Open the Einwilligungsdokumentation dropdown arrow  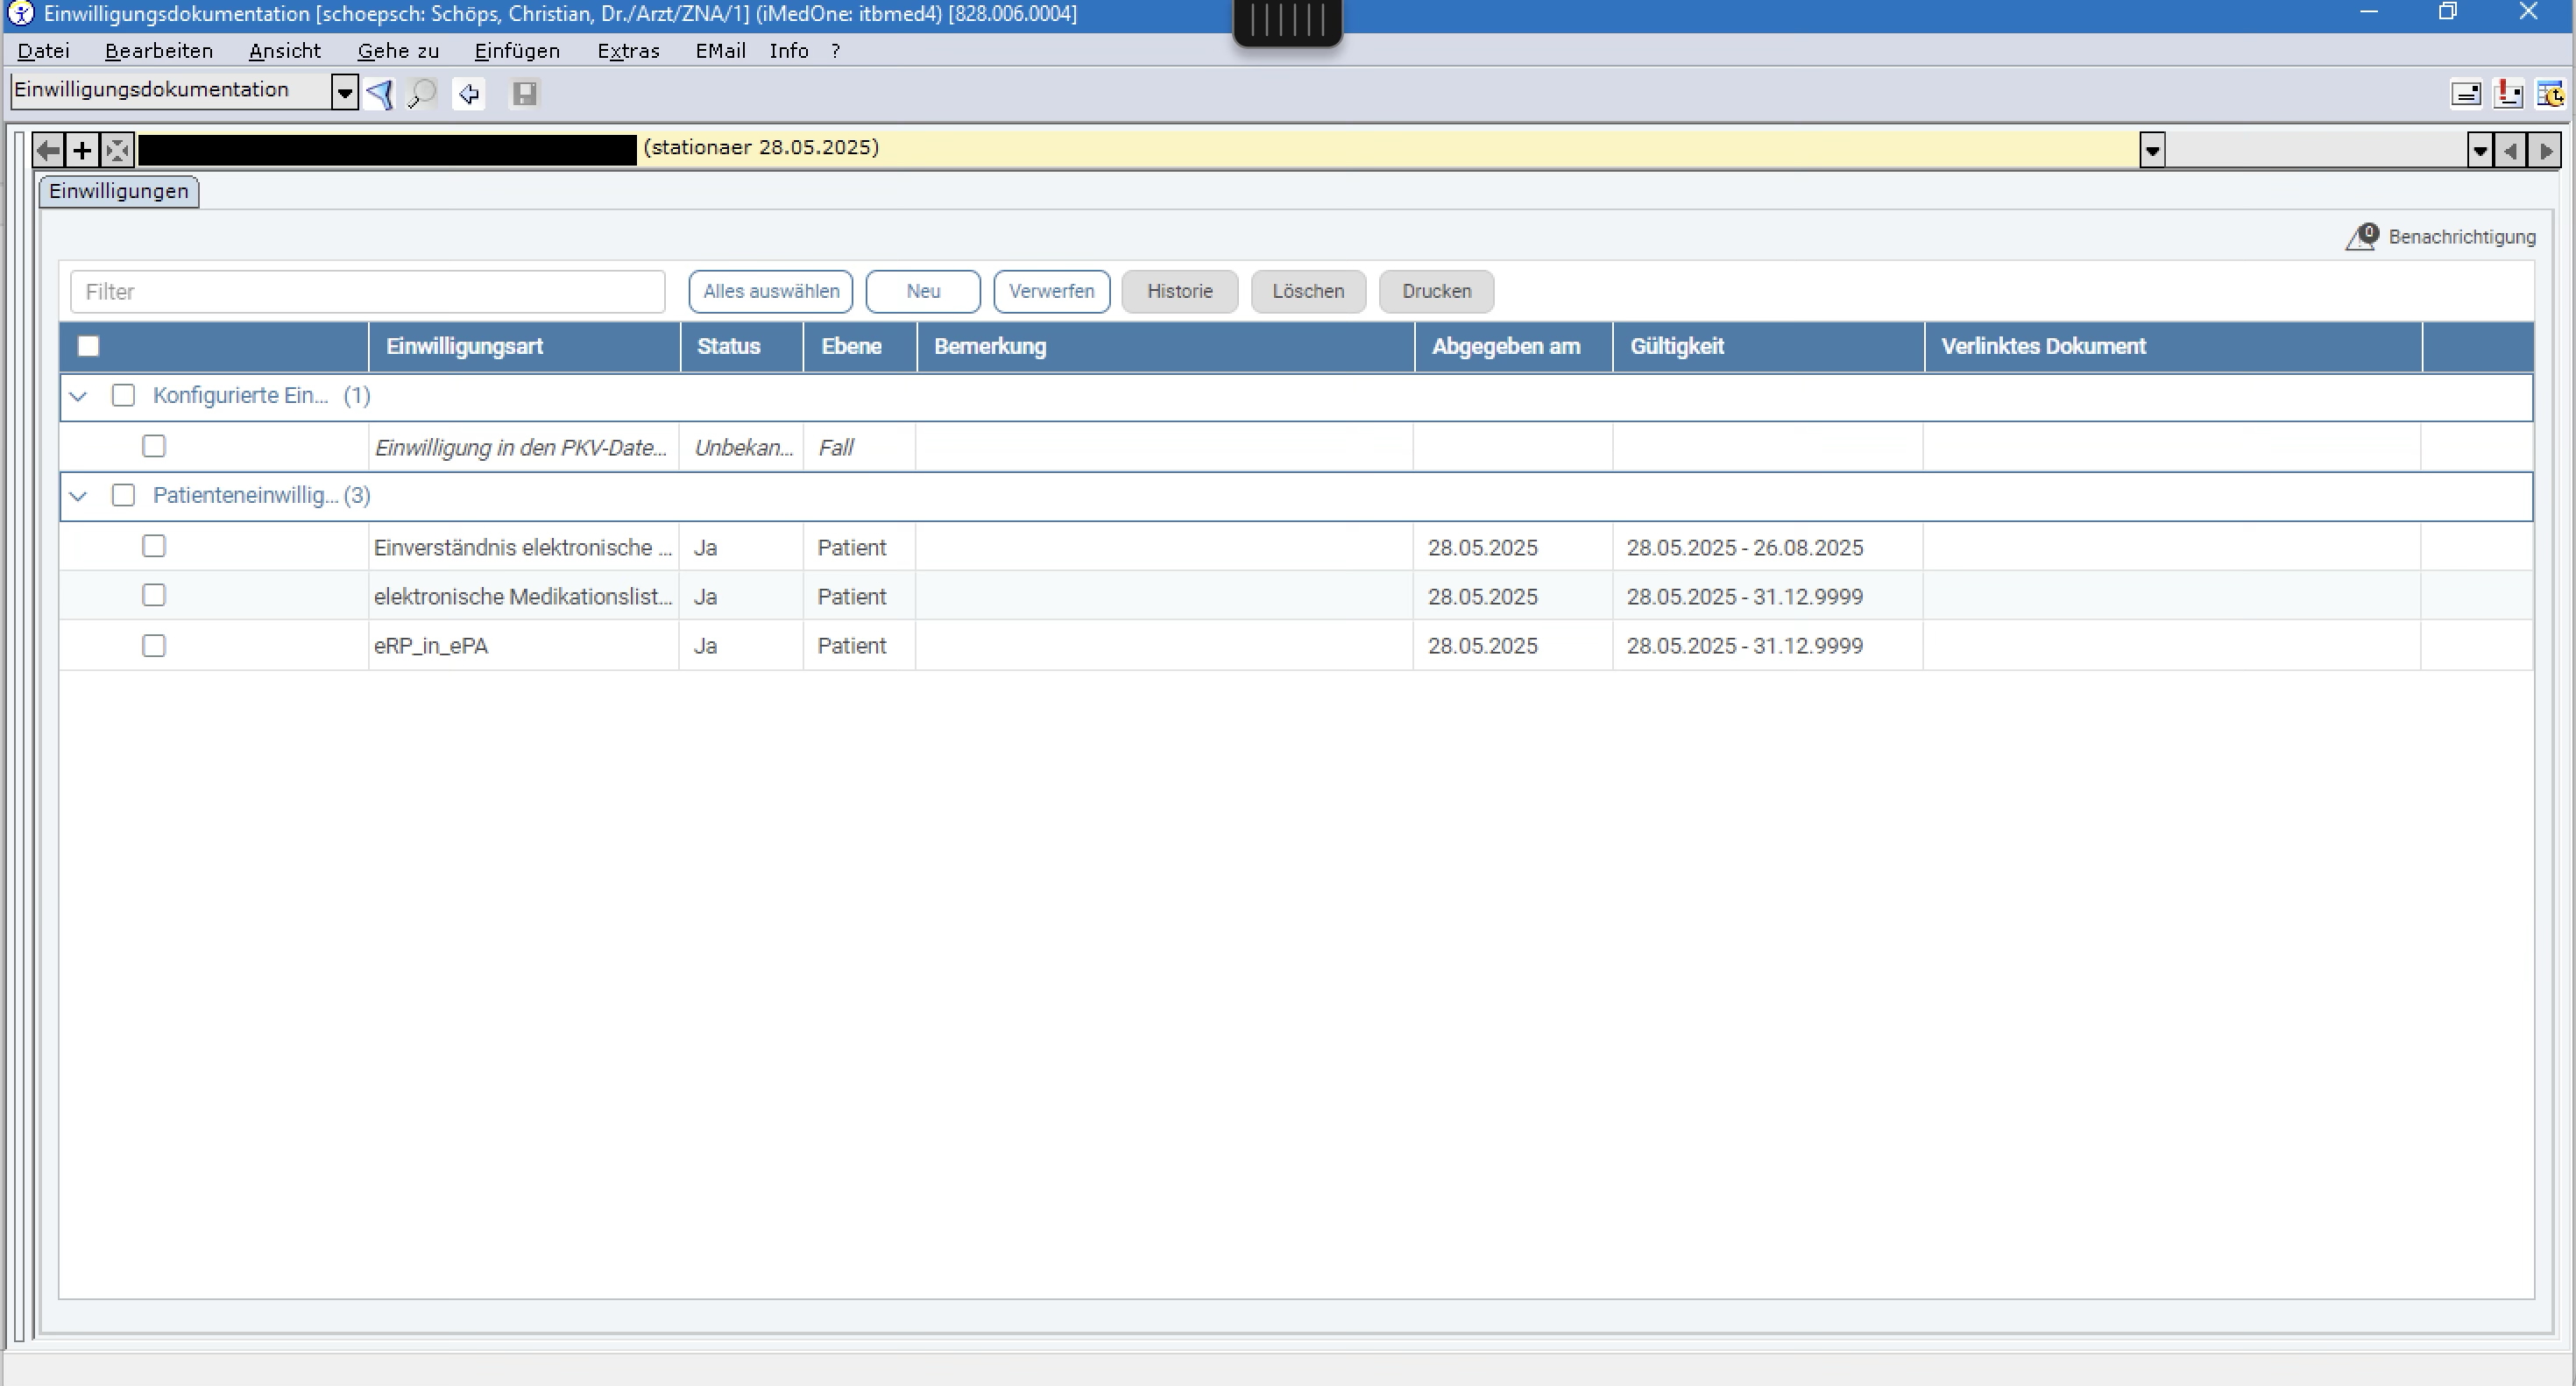tap(344, 94)
